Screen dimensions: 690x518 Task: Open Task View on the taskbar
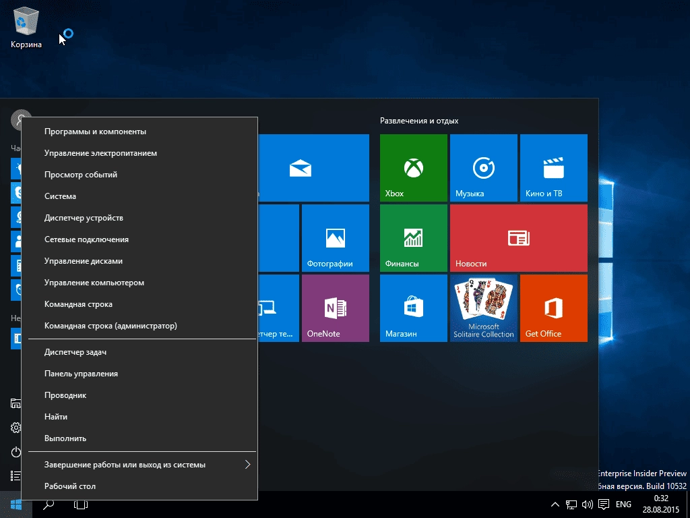pos(81,505)
